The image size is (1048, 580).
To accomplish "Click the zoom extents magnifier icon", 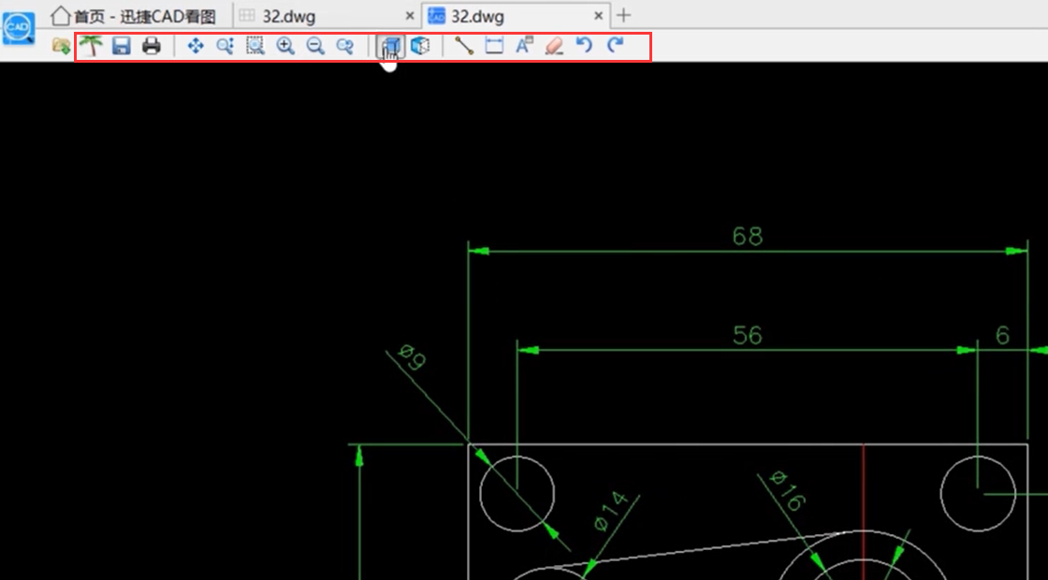I will (x=226, y=46).
